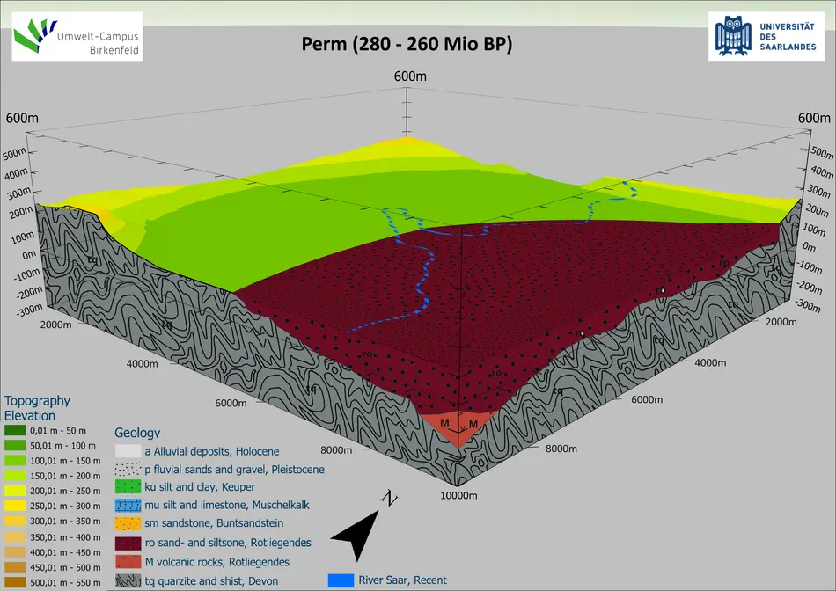This screenshot has height=591, width=836.
Task: Click the ro Rotliegendes dark red swatch
Action: [x=128, y=544]
